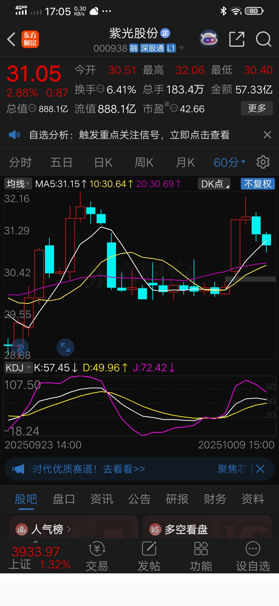
Task: Select the 盘口 tab
Action: click(64, 499)
